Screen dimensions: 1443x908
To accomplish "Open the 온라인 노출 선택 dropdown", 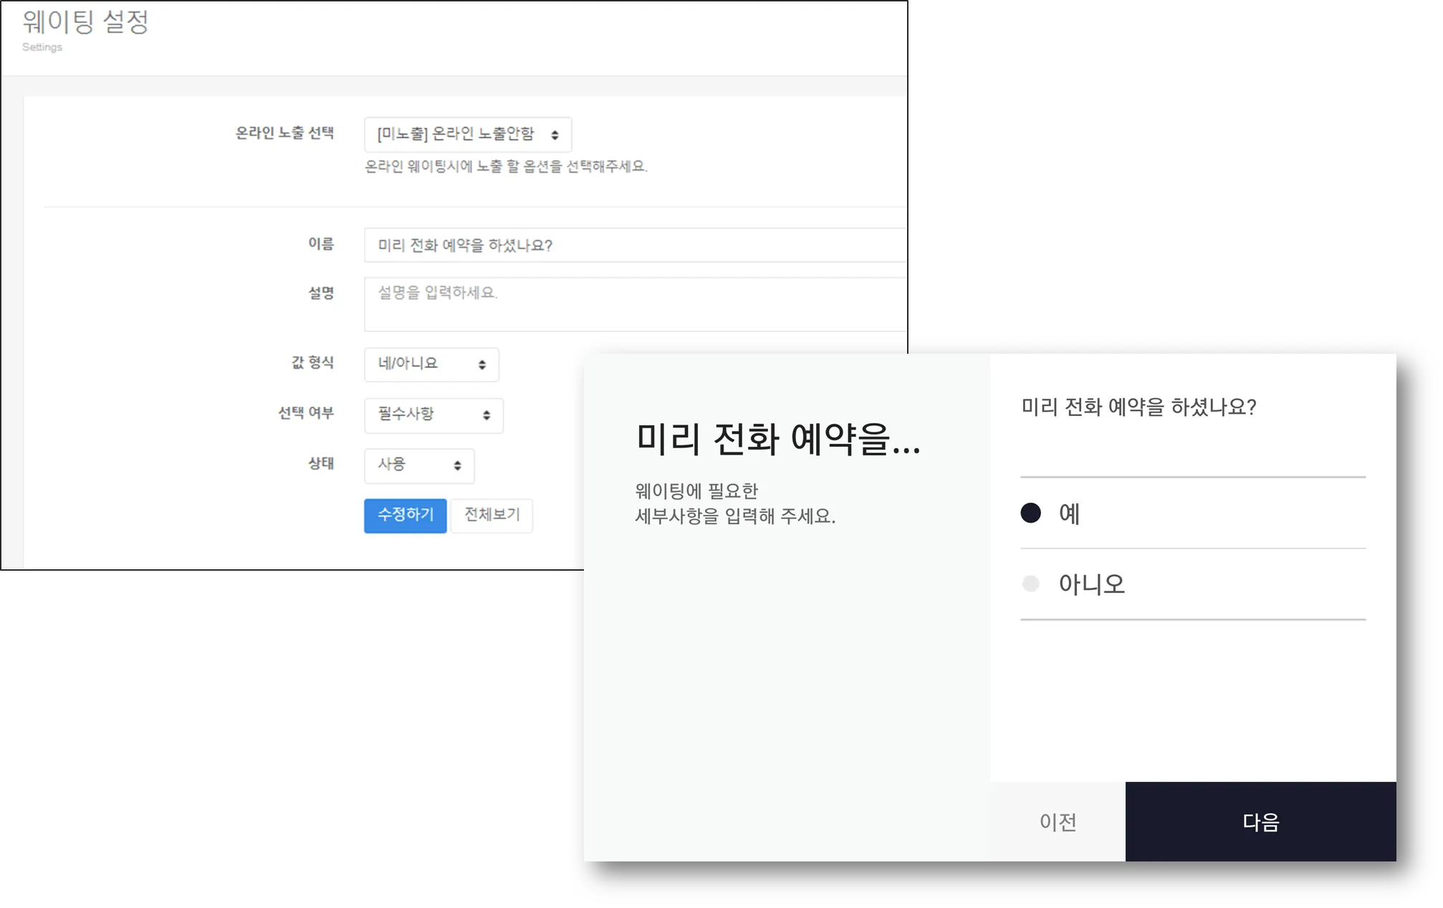I will pyautogui.click(x=467, y=135).
